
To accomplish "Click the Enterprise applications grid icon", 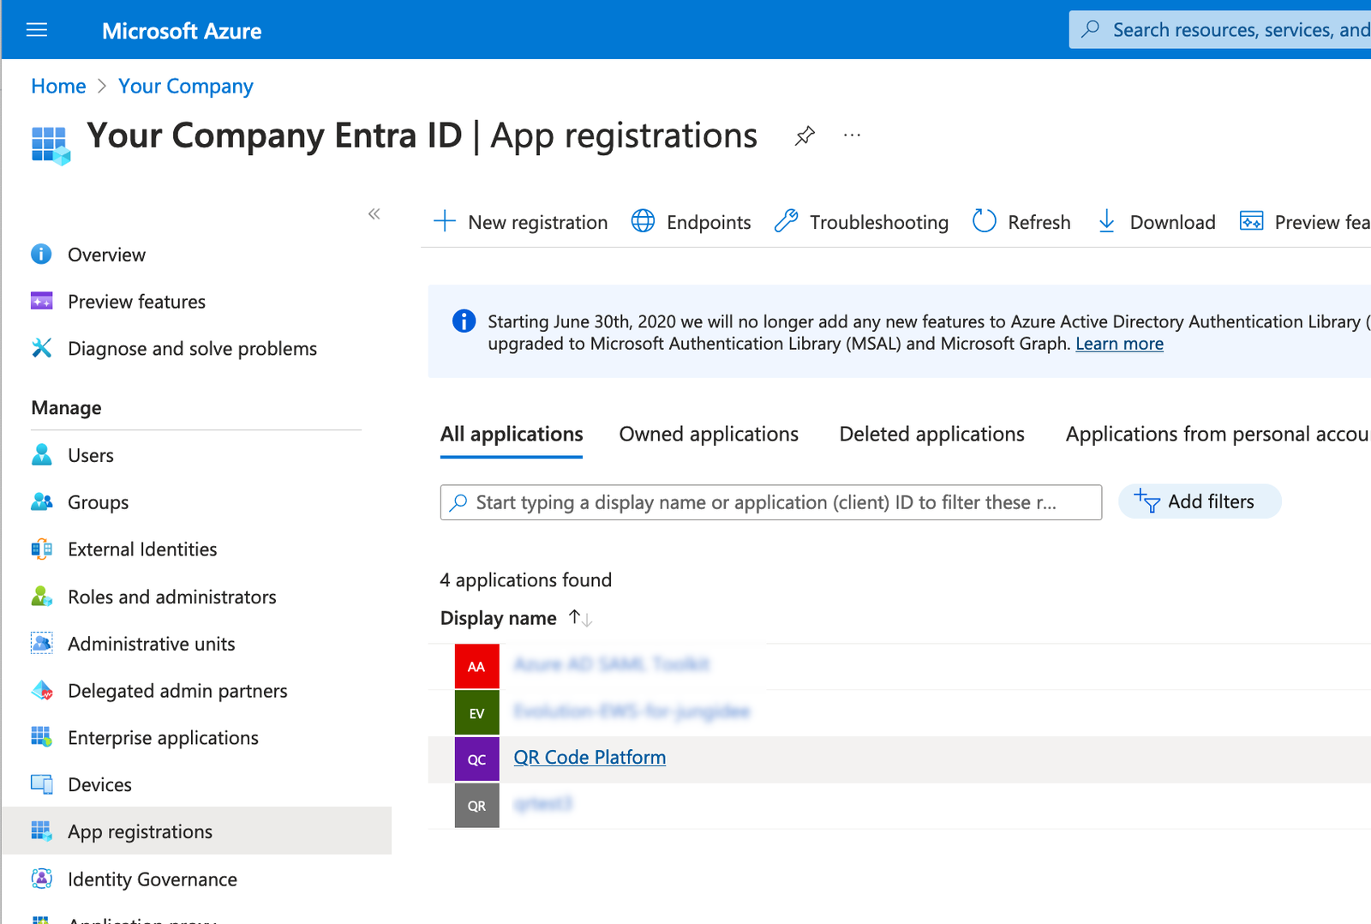I will click(41, 737).
